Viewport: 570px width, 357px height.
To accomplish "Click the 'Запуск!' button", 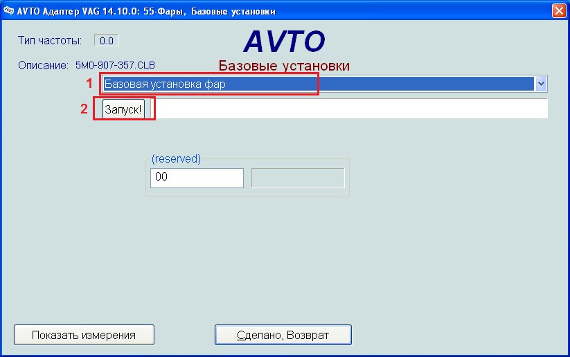I will click(123, 109).
